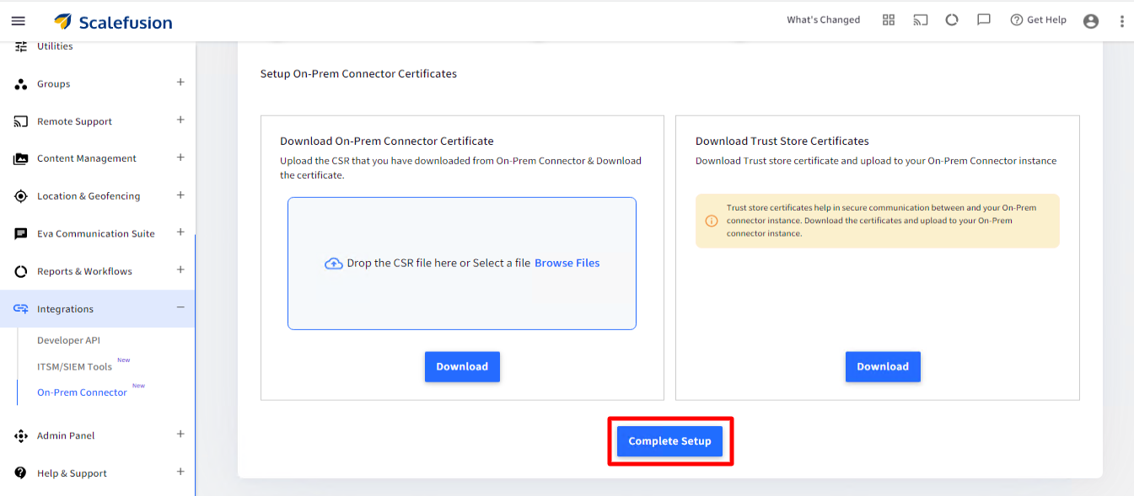Click the Help & Support question icon
Screen dimensions: 1134x496
(21, 473)
